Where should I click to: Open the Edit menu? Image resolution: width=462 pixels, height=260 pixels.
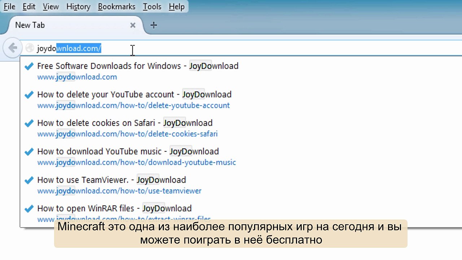point(29,6)
